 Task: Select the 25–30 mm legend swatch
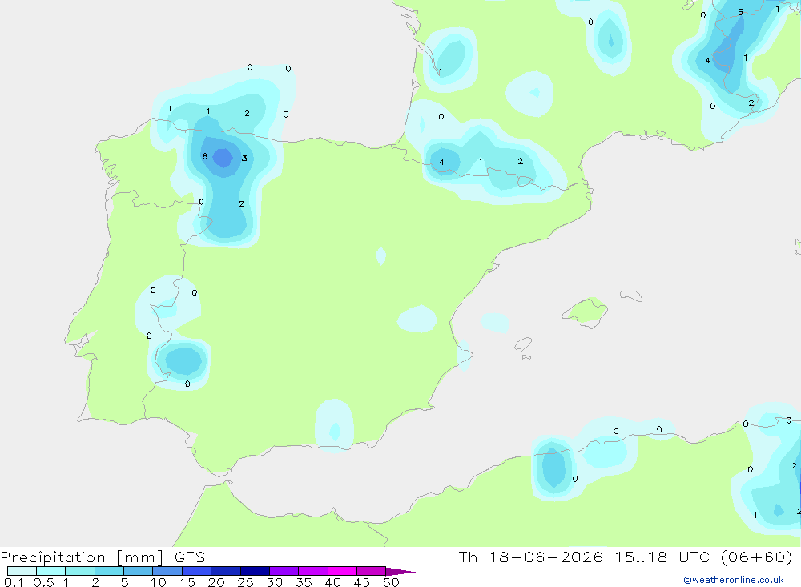(255, 571)
